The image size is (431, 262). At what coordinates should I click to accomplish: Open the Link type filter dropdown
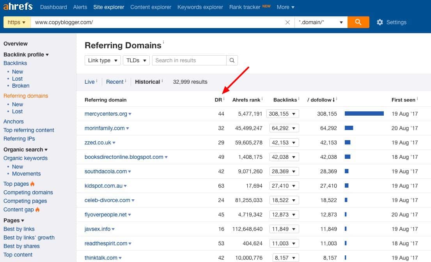coord(103,60)
